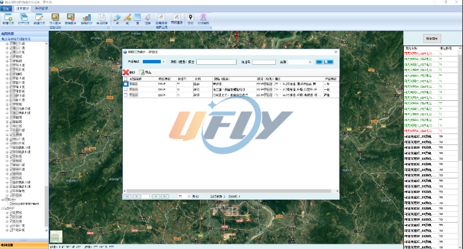
Task: Open the severity level dropdown in dialog
Action: point(154,62)
